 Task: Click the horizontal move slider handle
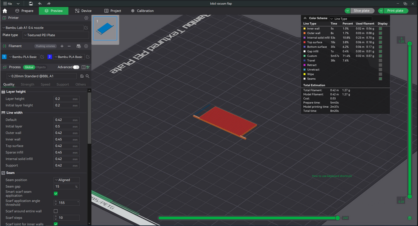click(x=338, y=218)
